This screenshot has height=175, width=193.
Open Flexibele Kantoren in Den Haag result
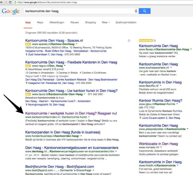[71, 62]
